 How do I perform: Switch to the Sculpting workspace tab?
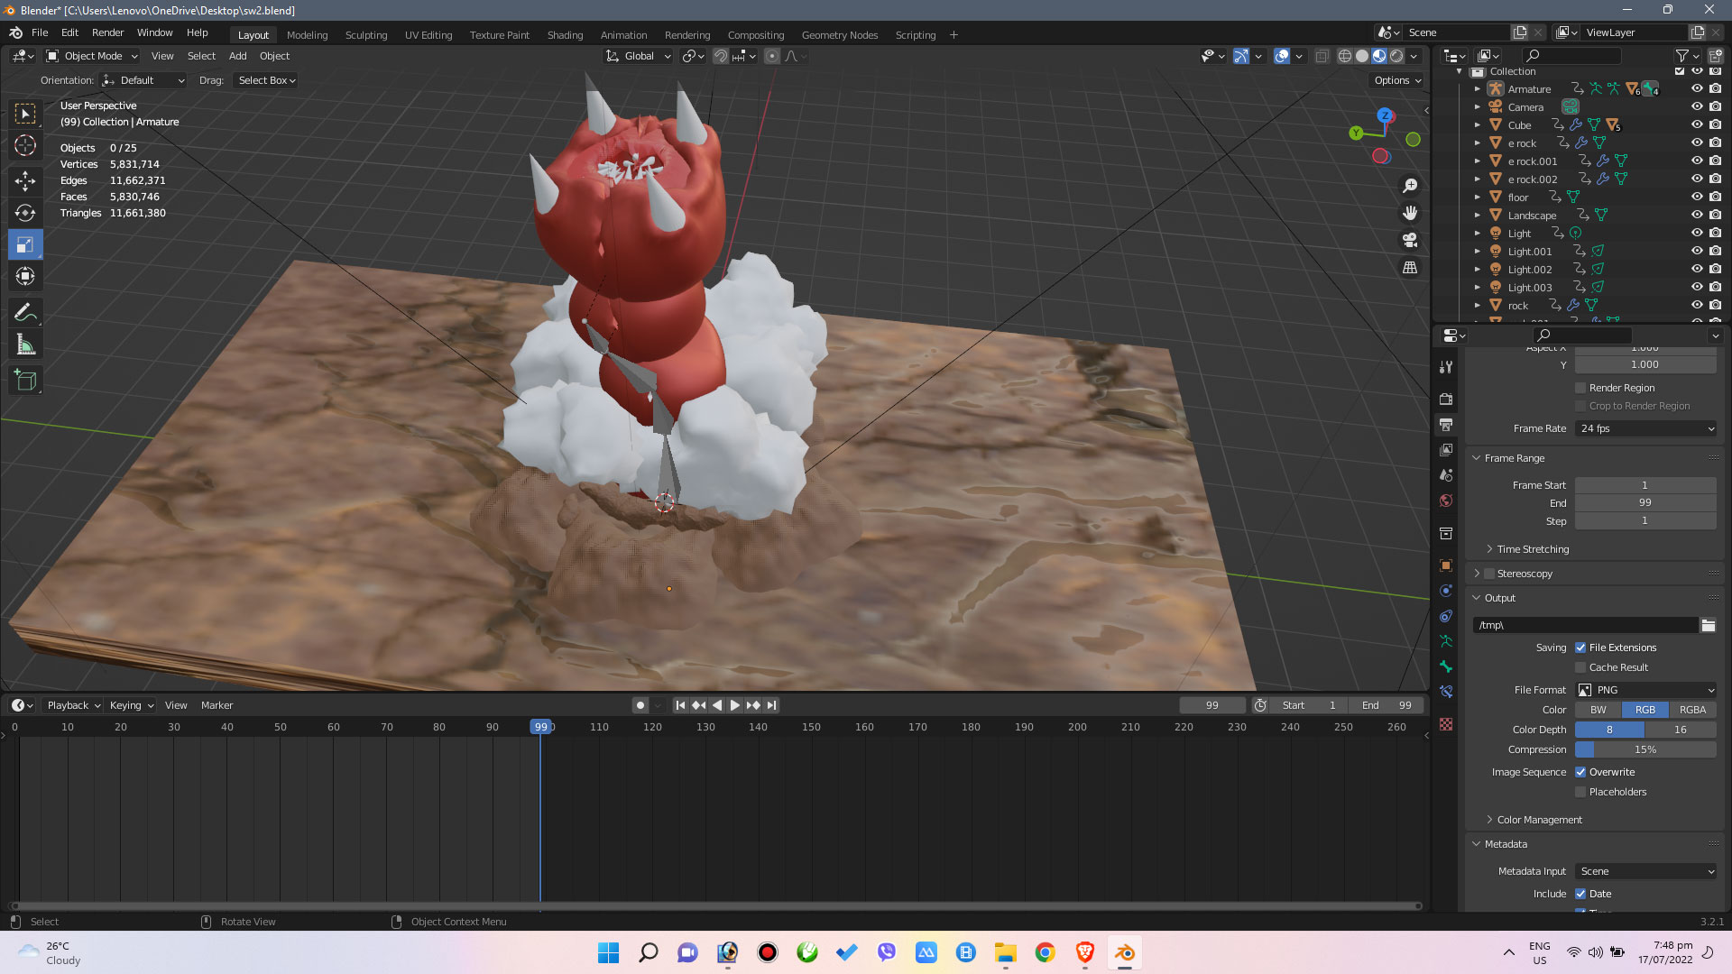366,35
